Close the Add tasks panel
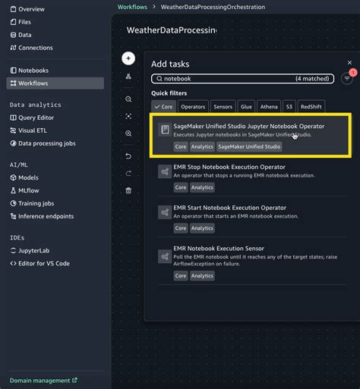Viewport: 360px width, 389px height. 349,62
